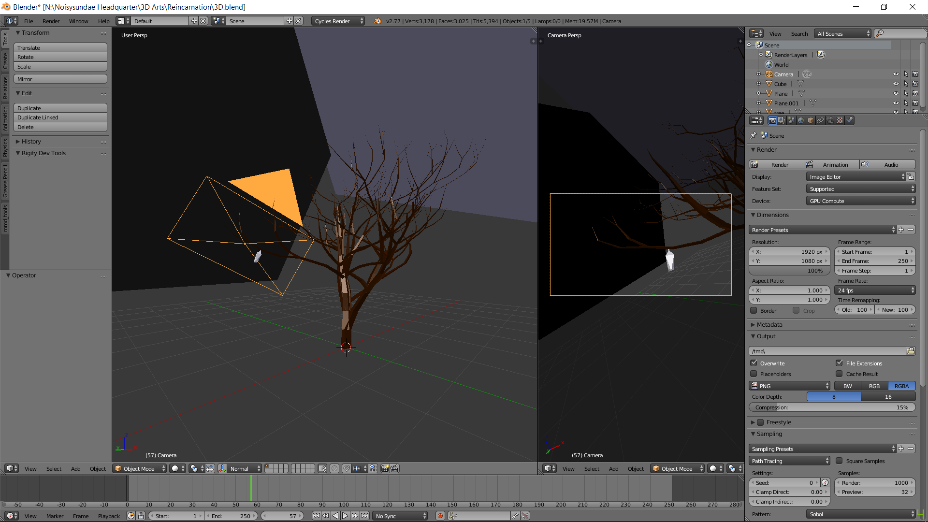
Task: Click the OpenGL render animation clapper icon
Action: tap(395, 468)
